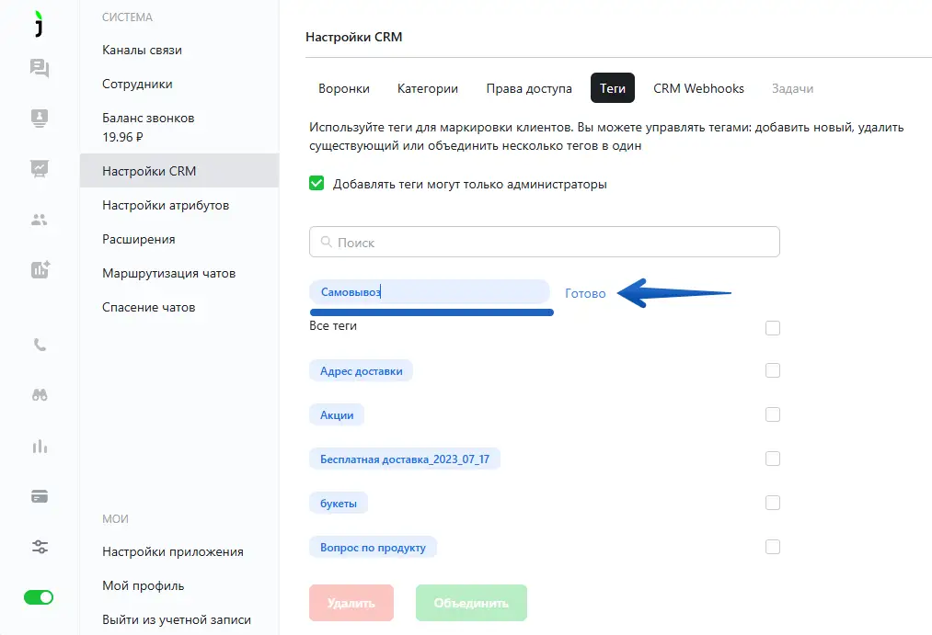Open the sliders settings icon

click(40, 547)
